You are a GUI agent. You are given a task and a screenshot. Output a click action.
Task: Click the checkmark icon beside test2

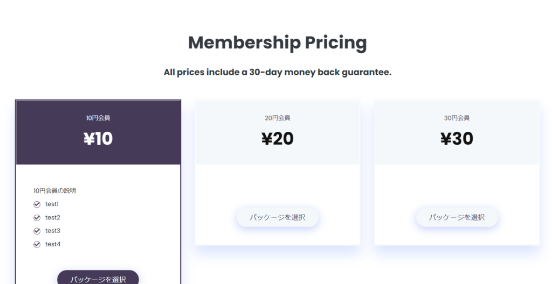(x=37, y=218)
